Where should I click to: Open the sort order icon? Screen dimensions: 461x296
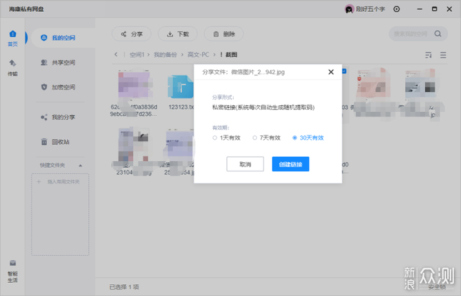pyautogui.click(x=428, y=55)
